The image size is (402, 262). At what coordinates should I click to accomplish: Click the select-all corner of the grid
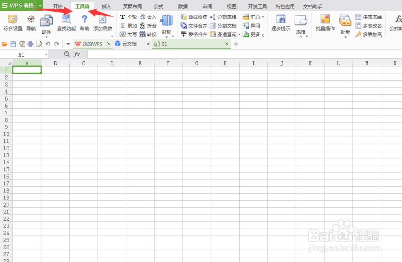click(x=6, y=63)
